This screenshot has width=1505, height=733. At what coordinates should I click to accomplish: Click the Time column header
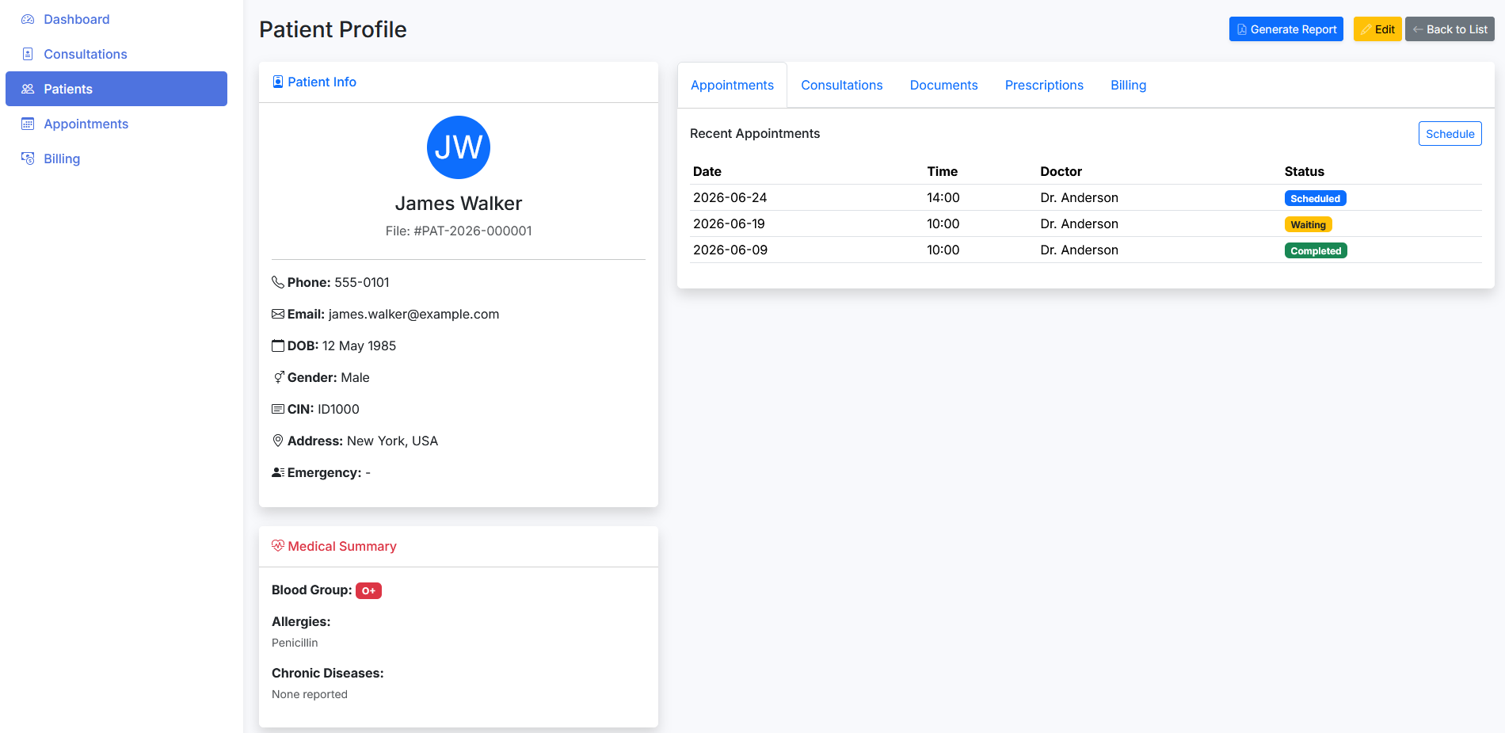tap(942, 171)
